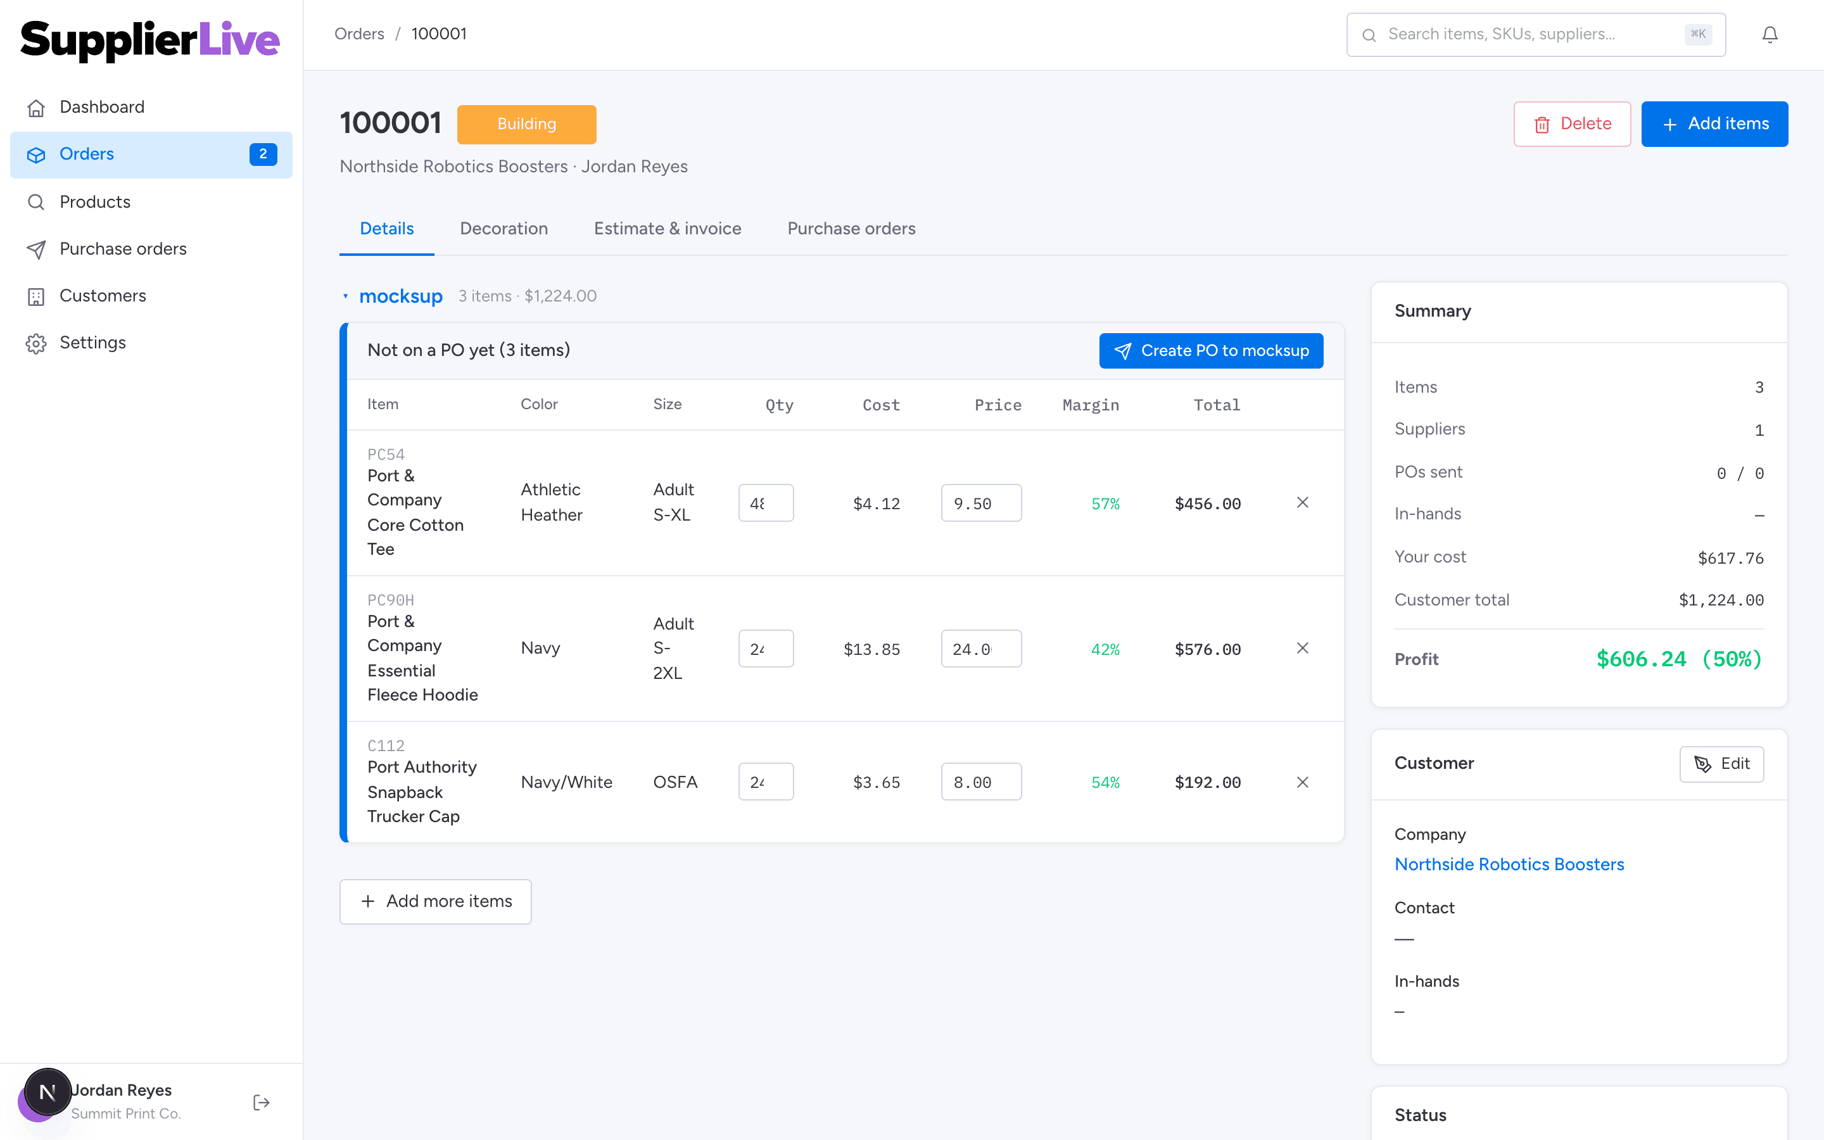Remove the PC90H Fleece Hoodie row
Image resolution: width=1824 pixels, height=1140 pixels.
1302,648
